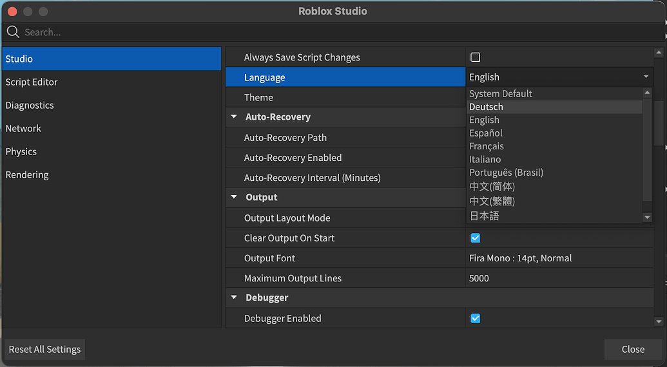Choose Português (Brasil) from language list
This screenshot has height=367, width=667.
(x=554, y=173)
